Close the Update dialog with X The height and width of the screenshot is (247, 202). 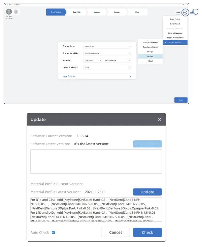(x=160, y=119)
